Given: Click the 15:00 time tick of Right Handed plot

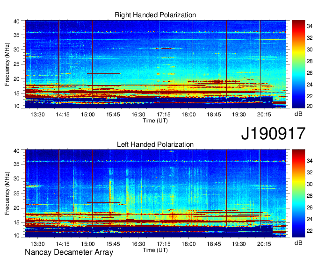Looking at the screenshot, I should (x=88, y=115).
